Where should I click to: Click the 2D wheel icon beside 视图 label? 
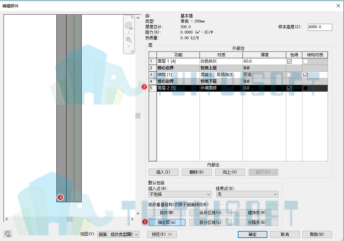tap(8, 234)
